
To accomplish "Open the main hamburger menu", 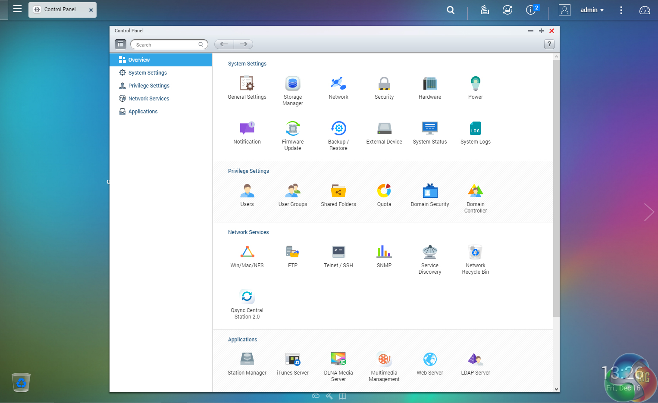I will (x=17, y=9).
